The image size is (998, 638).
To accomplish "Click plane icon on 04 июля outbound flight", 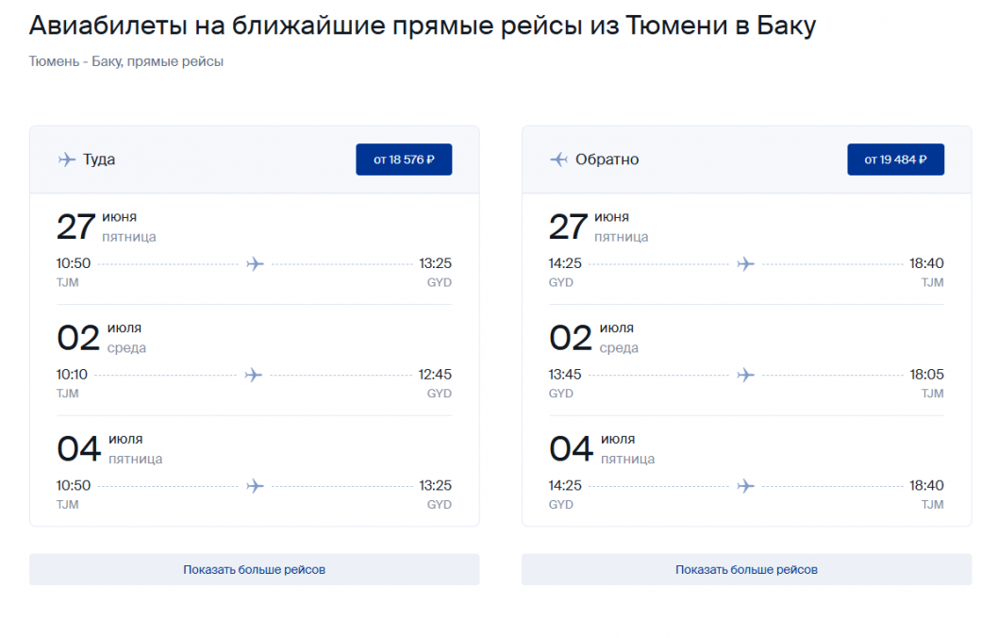I will point(255,486).
